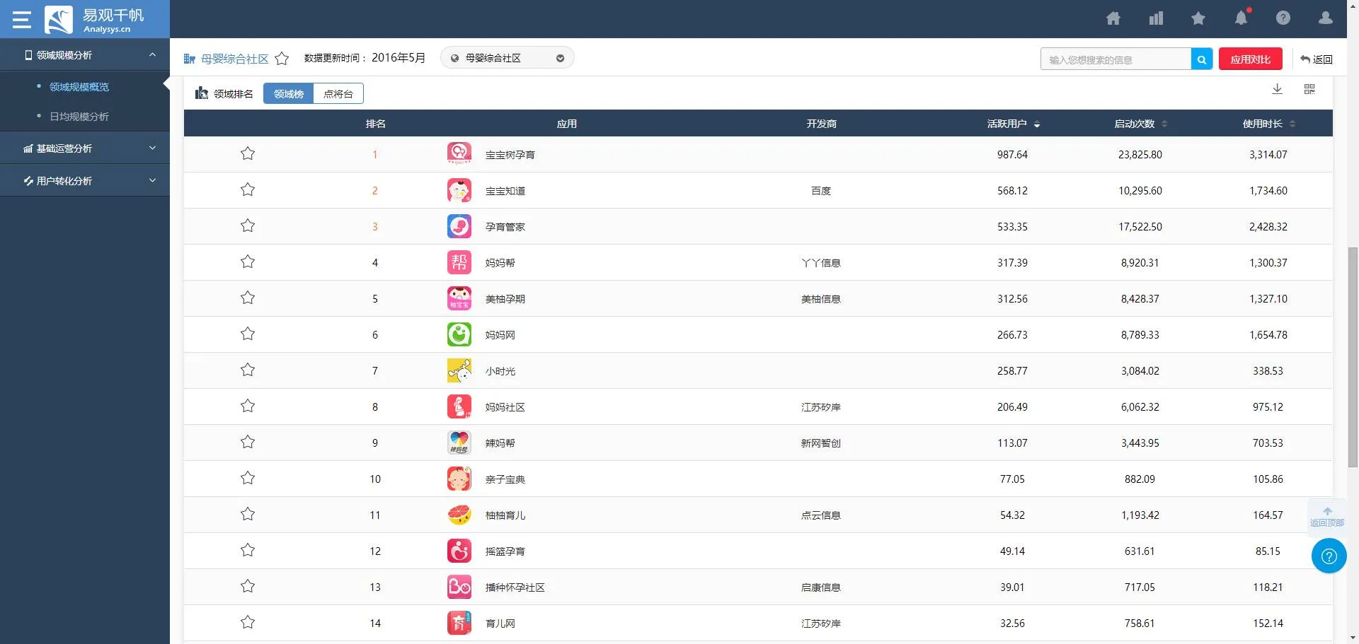Screen dimensions: 1359x644
Task: Click developer 百度 in 宝宝知道 row
Action: pyautogui.click(x=821, y=191)
